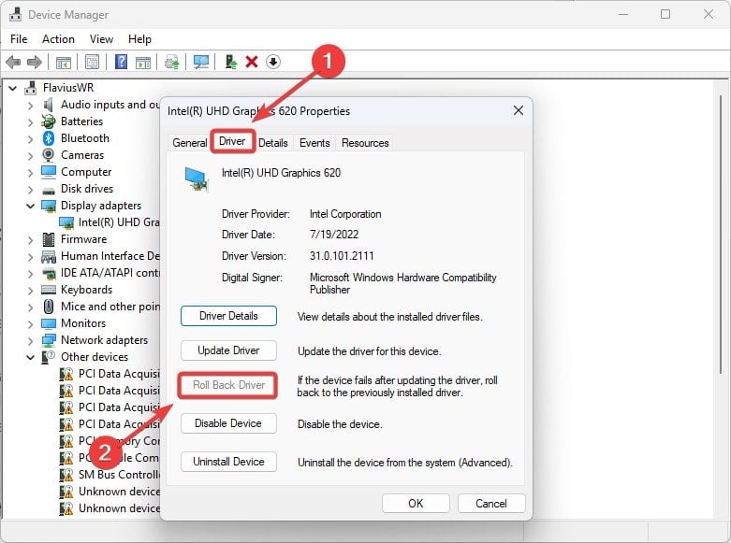Click the down-arrow Disable device toolbar icon
Screen dimensions: 731x543
pos(273,62)
